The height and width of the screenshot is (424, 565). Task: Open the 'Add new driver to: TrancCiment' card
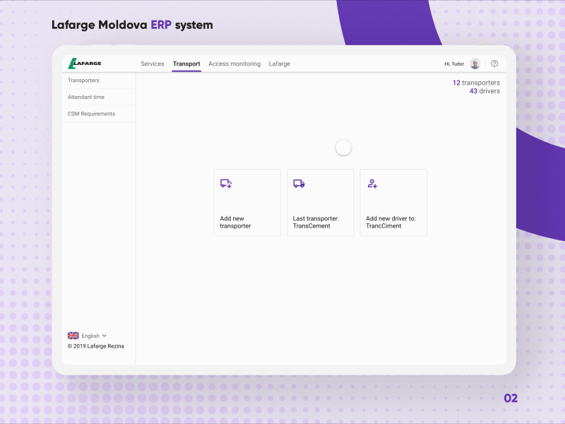pyautogui.click(x=393, y=202)
